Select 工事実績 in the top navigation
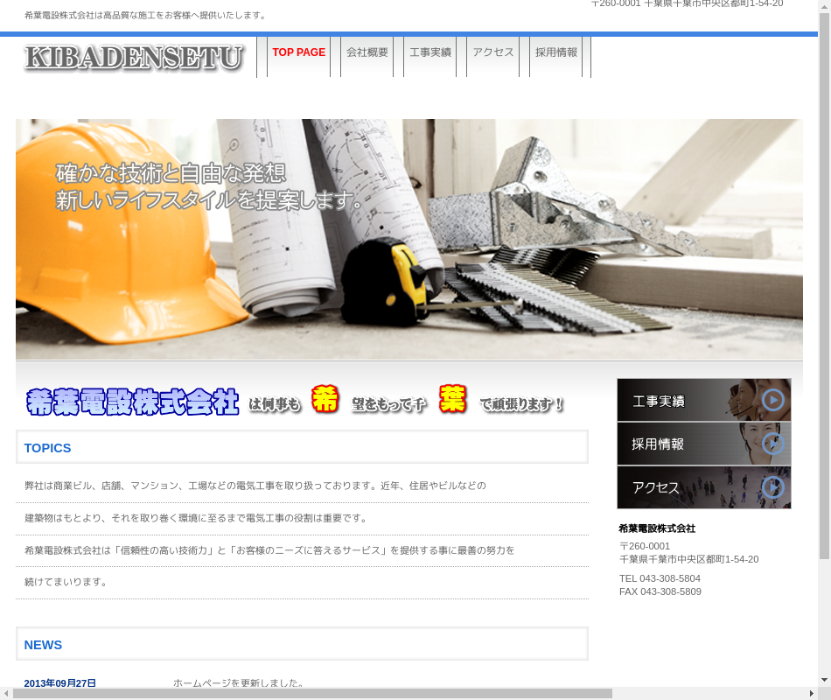 pos(429,52)
